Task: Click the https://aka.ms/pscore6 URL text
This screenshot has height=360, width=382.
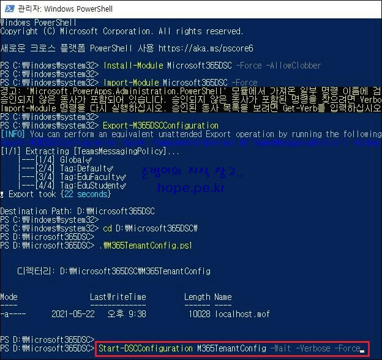Action: pos(206,48)
